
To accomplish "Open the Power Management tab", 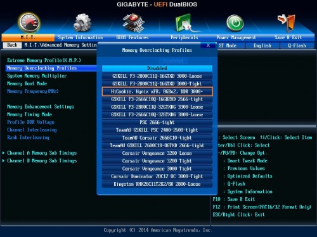I will [236, 37].
